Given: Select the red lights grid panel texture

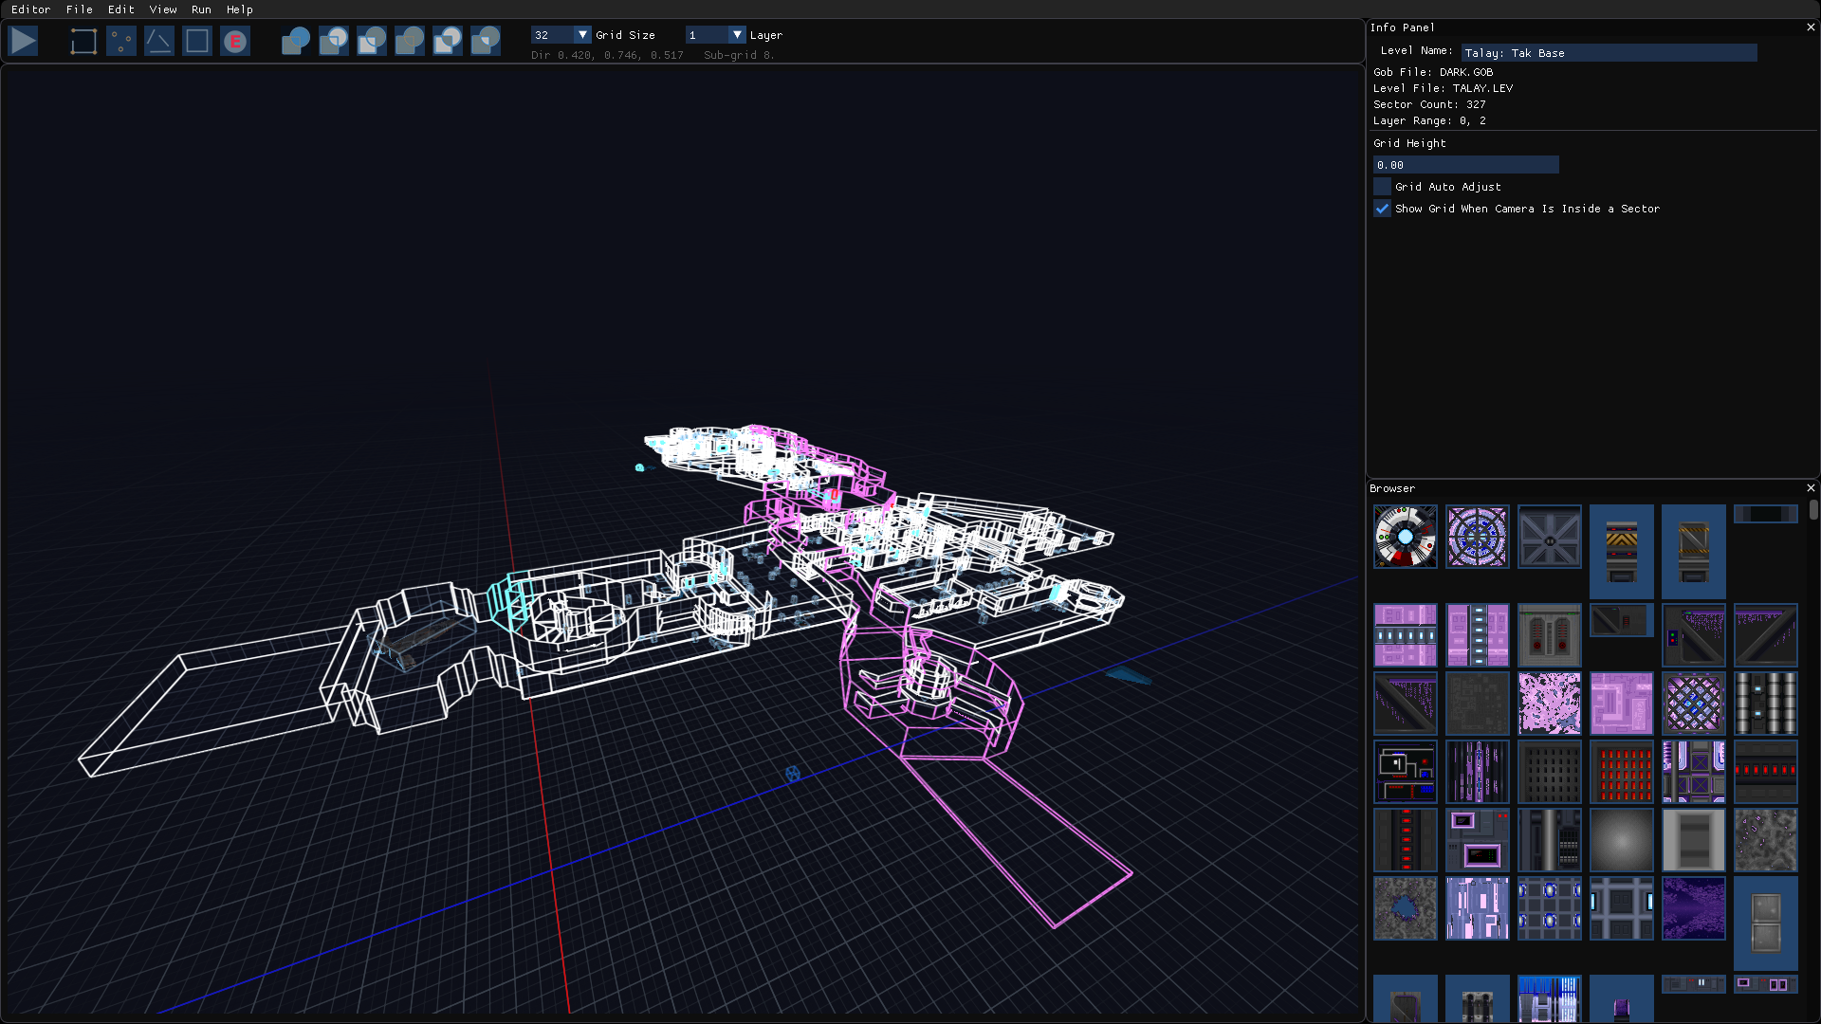Looking at the screenshot, I should click(x=1622, y=772).
